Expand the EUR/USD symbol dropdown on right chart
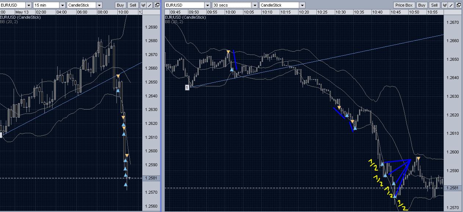The width and height of the screenshot is (463, 212). click(x=207, y=5)
